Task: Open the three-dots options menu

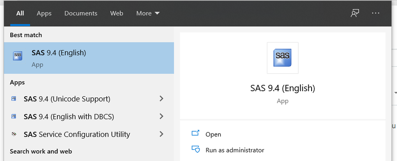Action: pyautogui.click(x=376, y=13)
